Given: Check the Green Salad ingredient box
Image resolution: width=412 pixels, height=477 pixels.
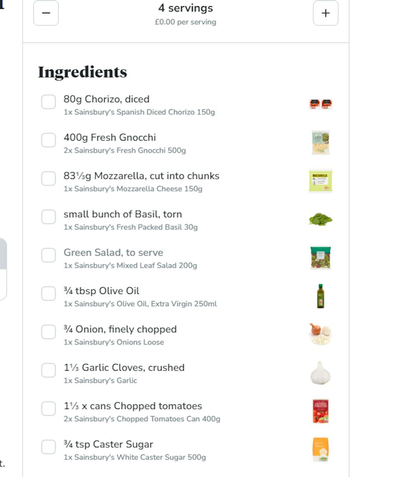Looking at the screenshot, I should click(48, 255).
